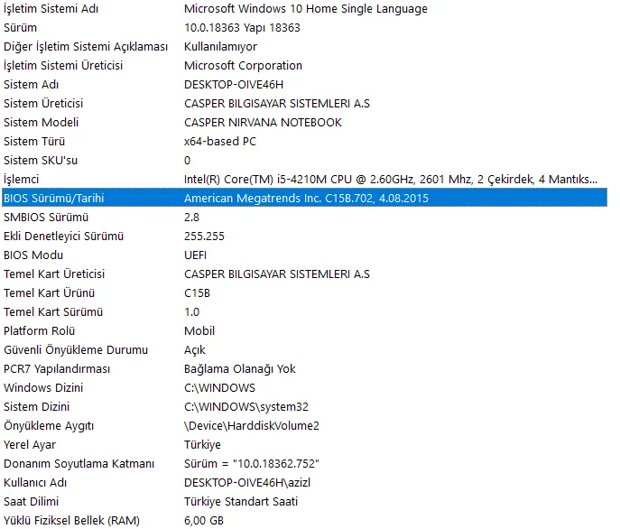Select the İşletim Sistemi Adı row label
Screen dimensions: 620x529
click(x=51, y=9)
